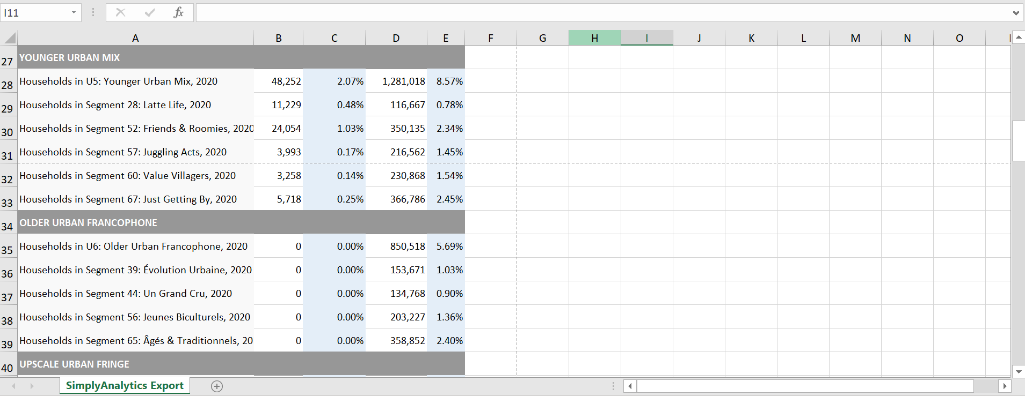Open the Name Box dropdown arrow
The image size is (1025, 396).
point(74,12)
